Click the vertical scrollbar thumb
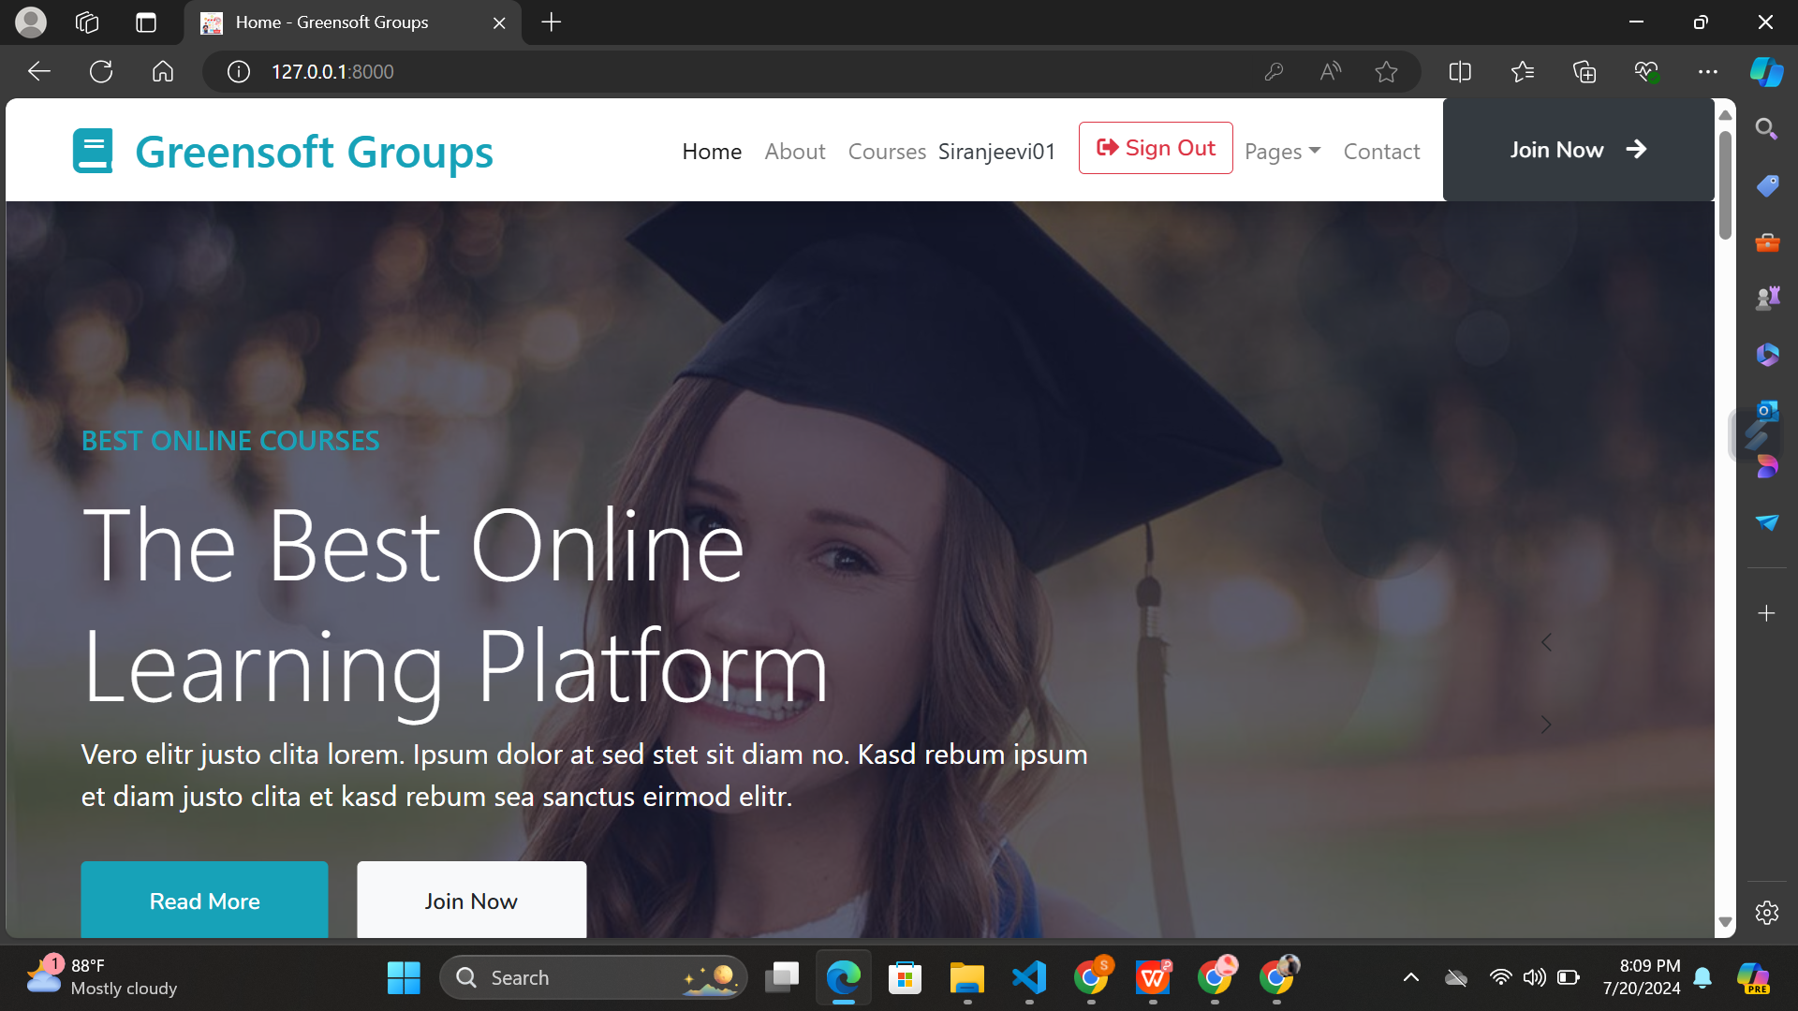1798x1011 pixels. (1725, 185)
